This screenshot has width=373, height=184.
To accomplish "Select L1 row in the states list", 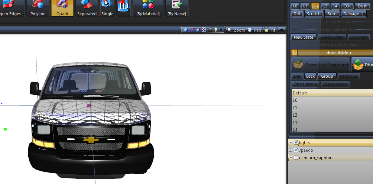I will pyautogui.click(x=332, y=107).
